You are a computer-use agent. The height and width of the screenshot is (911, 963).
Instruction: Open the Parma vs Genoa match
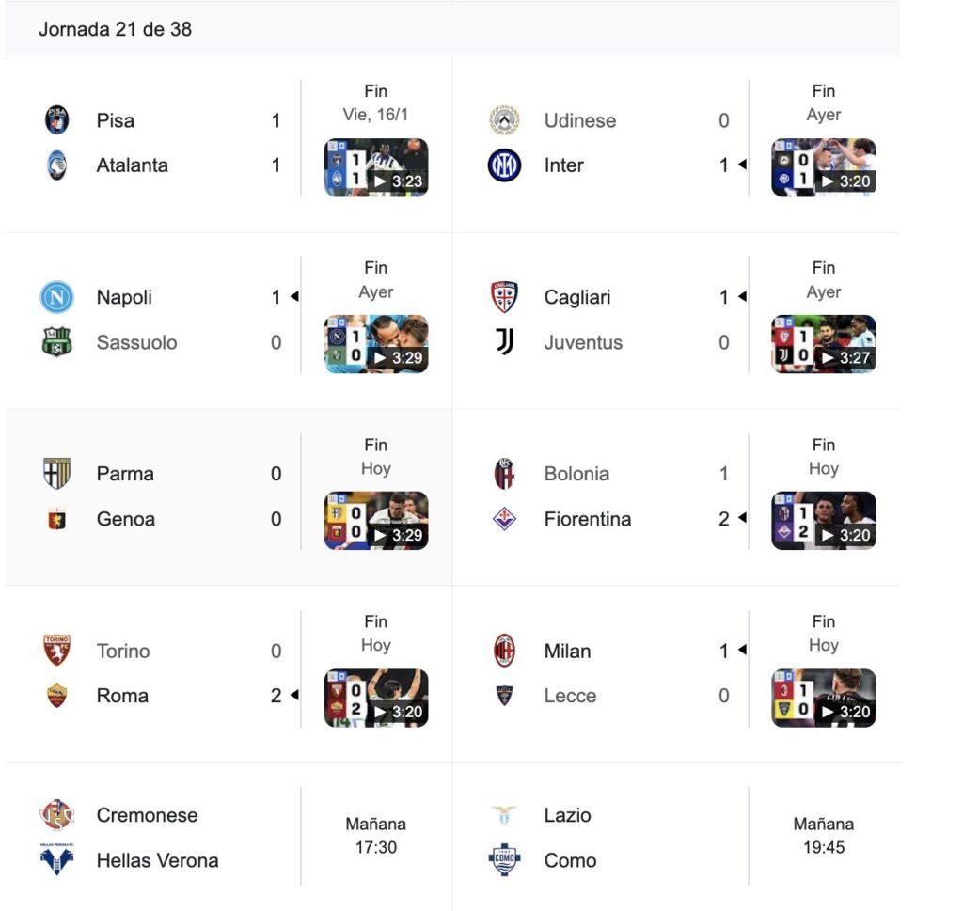pyautogui.click(x=188, y=496)
